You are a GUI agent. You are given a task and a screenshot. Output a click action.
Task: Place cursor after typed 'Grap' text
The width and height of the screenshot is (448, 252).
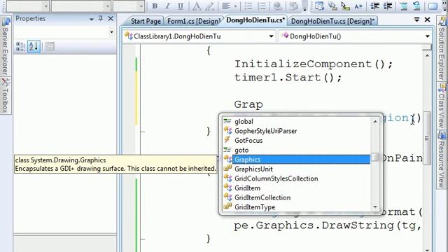(263, 104)
